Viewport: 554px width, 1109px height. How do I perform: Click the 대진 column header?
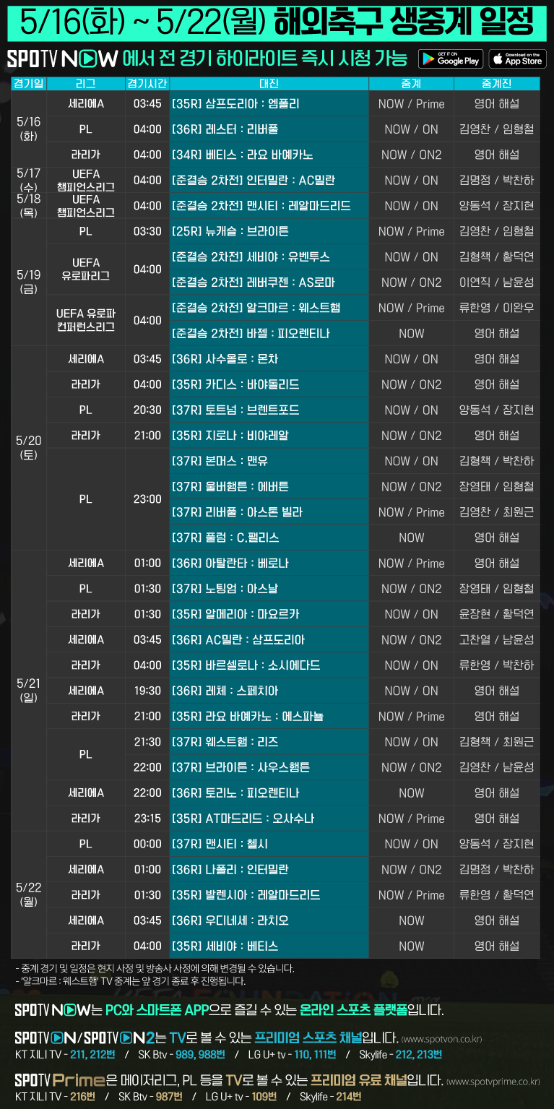point(269,84)
